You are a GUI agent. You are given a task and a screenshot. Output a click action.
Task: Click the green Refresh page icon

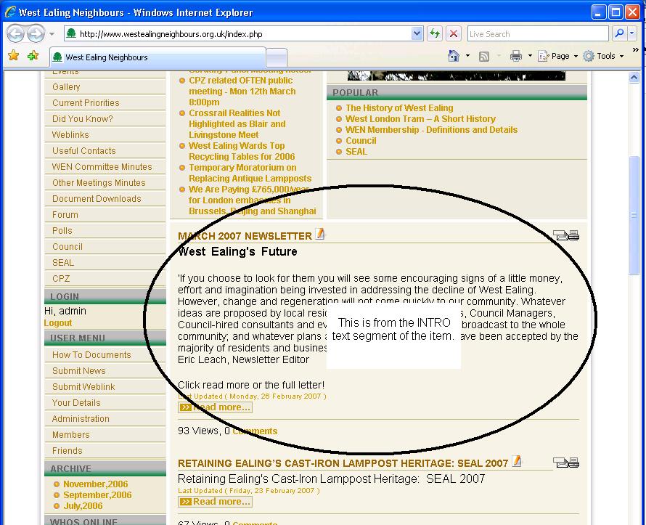[x=435, y=34]
